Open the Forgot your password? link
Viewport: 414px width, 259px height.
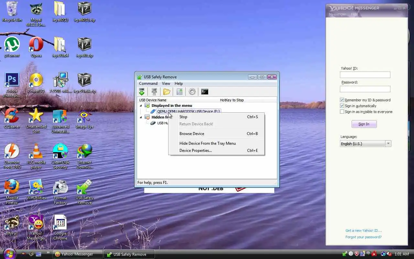364,237
